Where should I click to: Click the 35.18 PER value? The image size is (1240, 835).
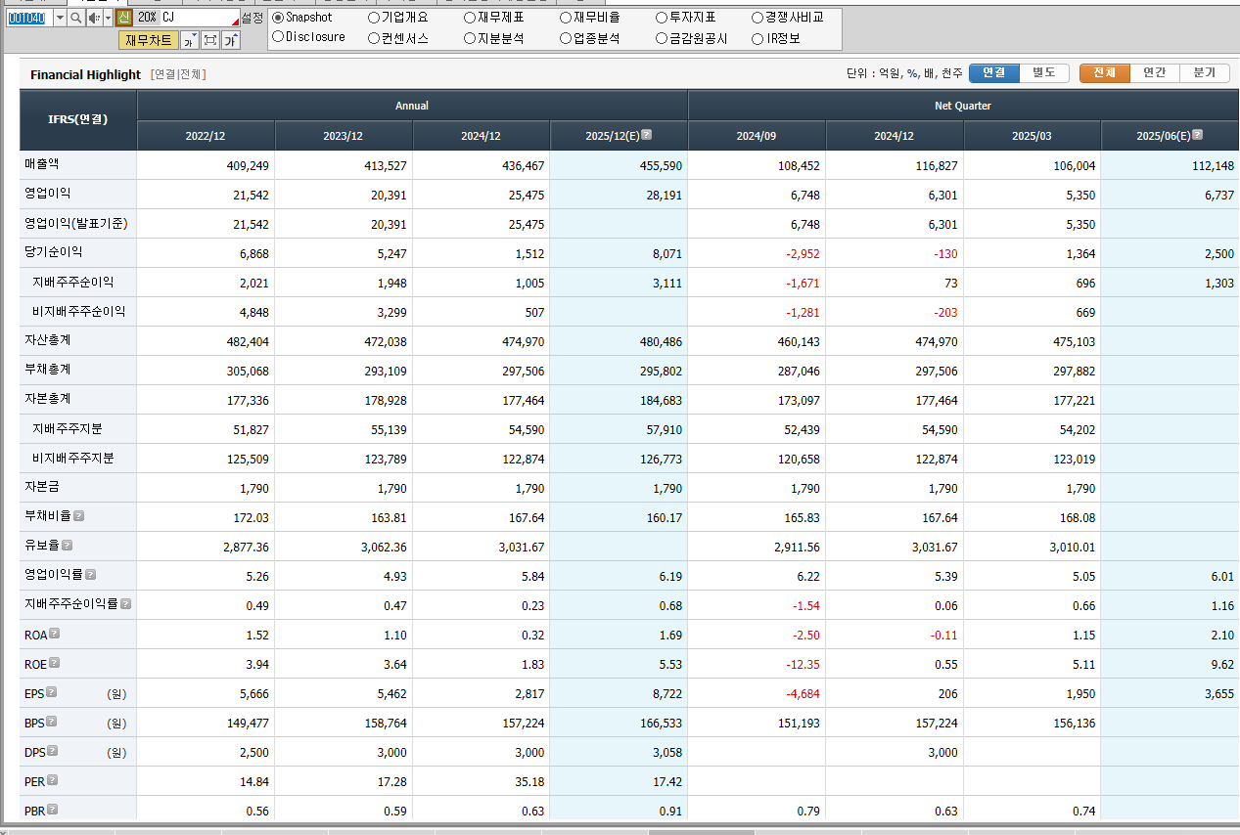(x=528, y=782)
